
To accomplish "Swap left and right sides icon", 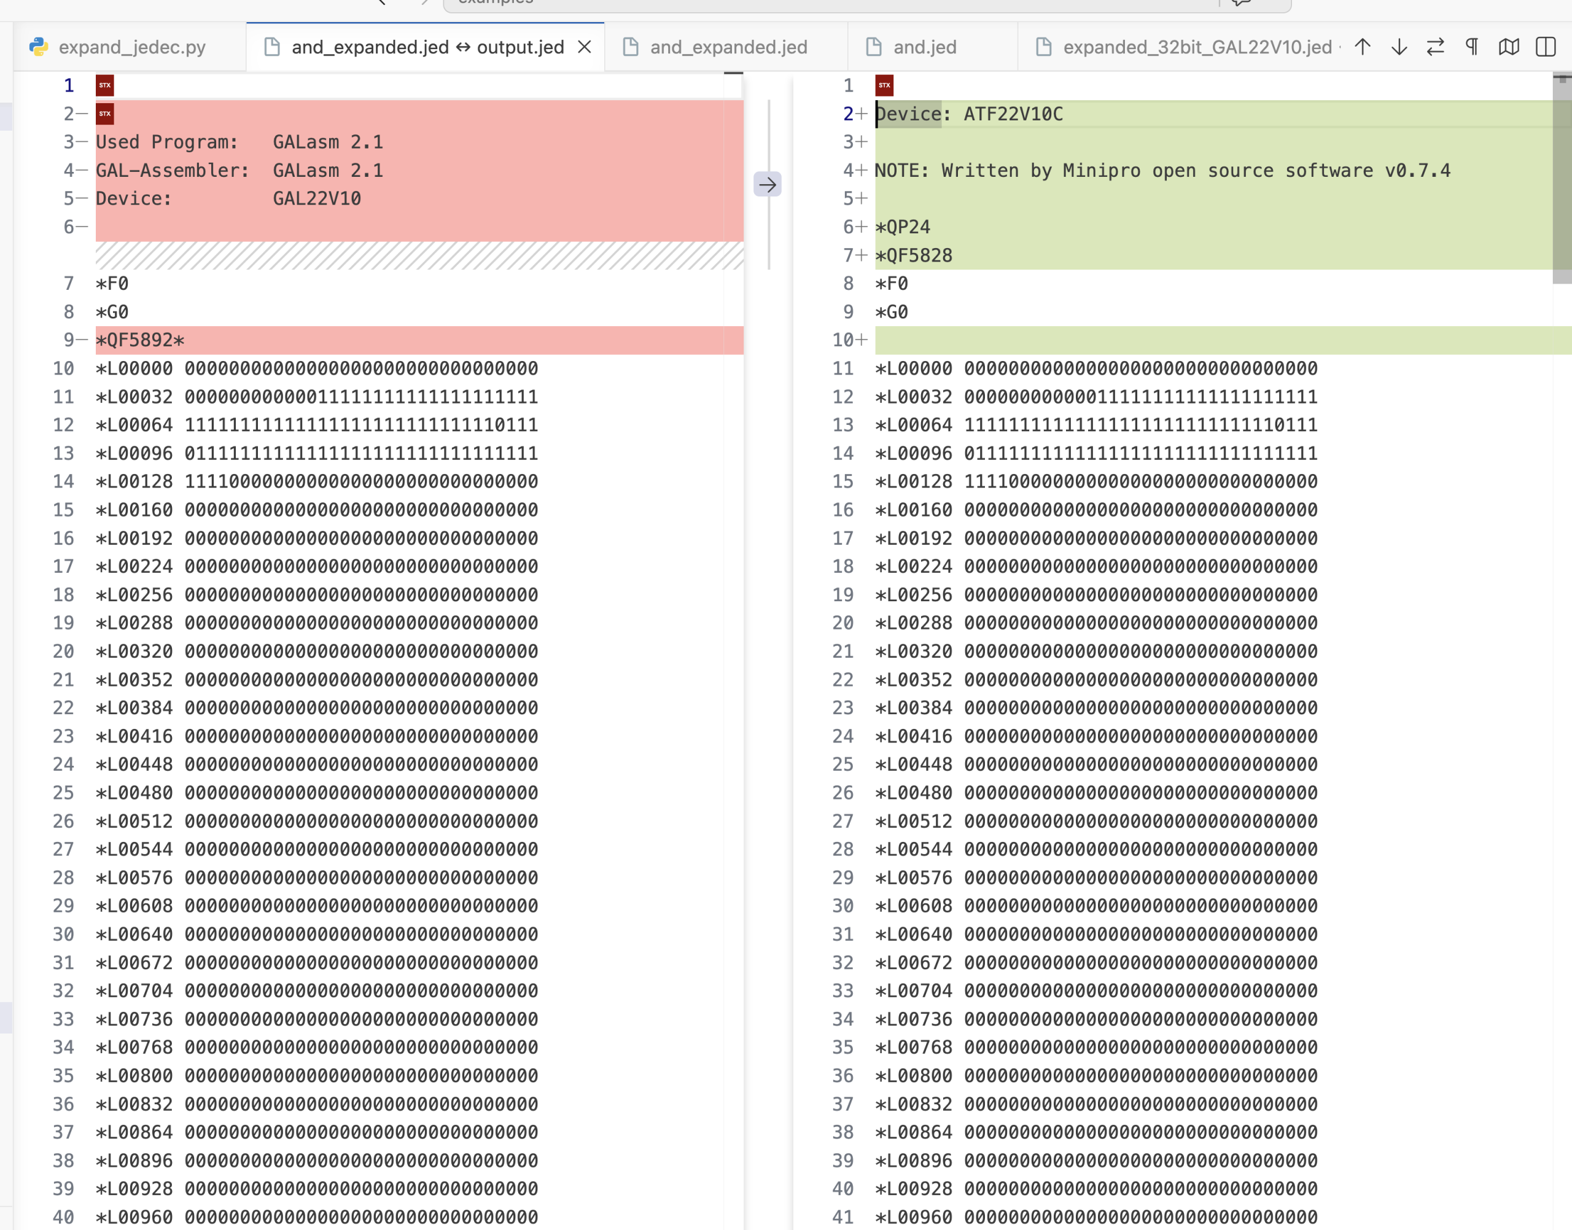I will [x=1435, y=47].
